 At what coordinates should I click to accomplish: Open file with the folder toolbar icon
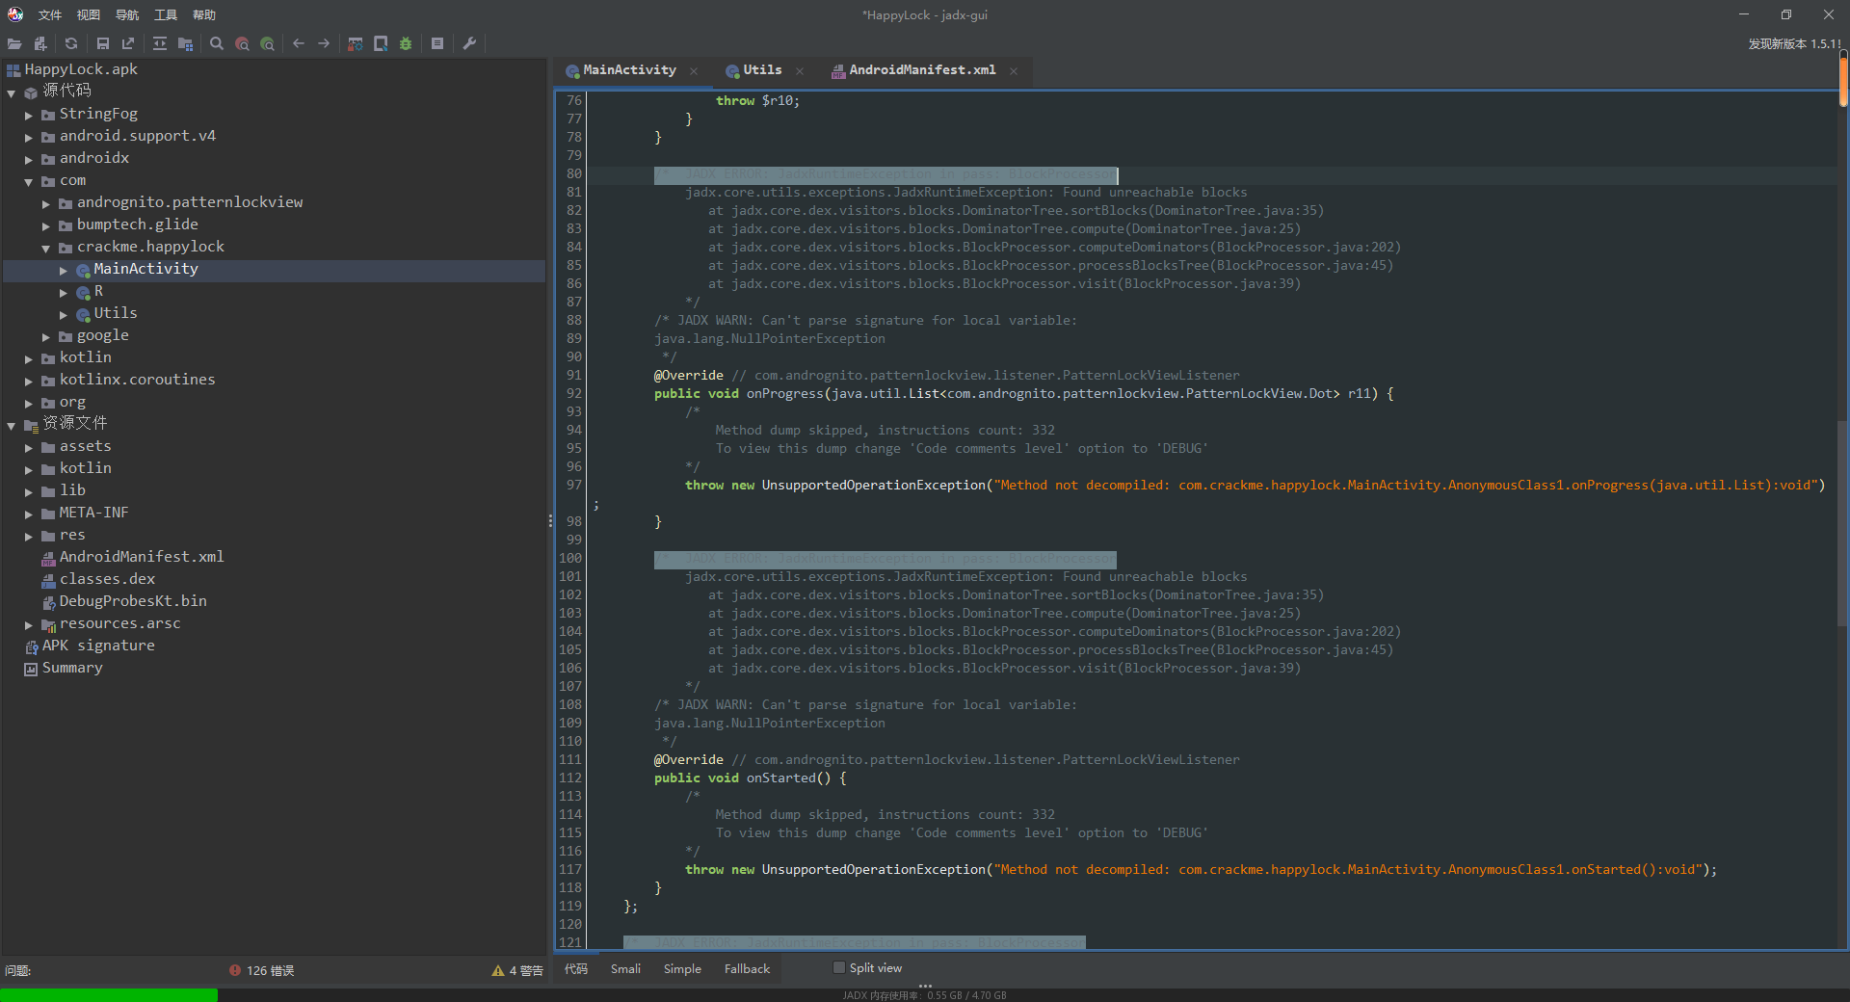14,43
